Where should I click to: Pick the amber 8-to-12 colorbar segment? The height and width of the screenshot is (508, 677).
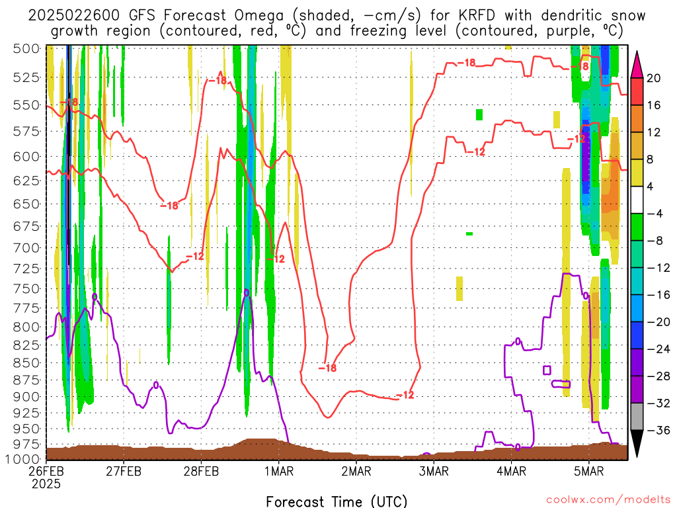(637, 146)
